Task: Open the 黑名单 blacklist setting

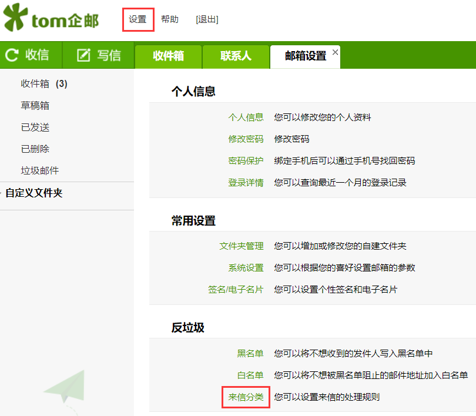Action: click(250, 354)
